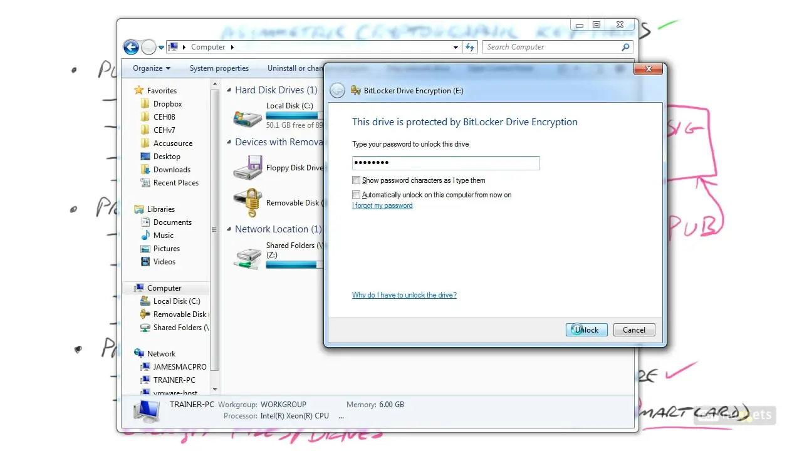Click the BitLocker dialog back arrow
Screen dimensions: 802x451
[x=337, y=90]
